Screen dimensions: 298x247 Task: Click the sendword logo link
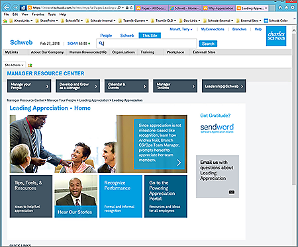217,128
